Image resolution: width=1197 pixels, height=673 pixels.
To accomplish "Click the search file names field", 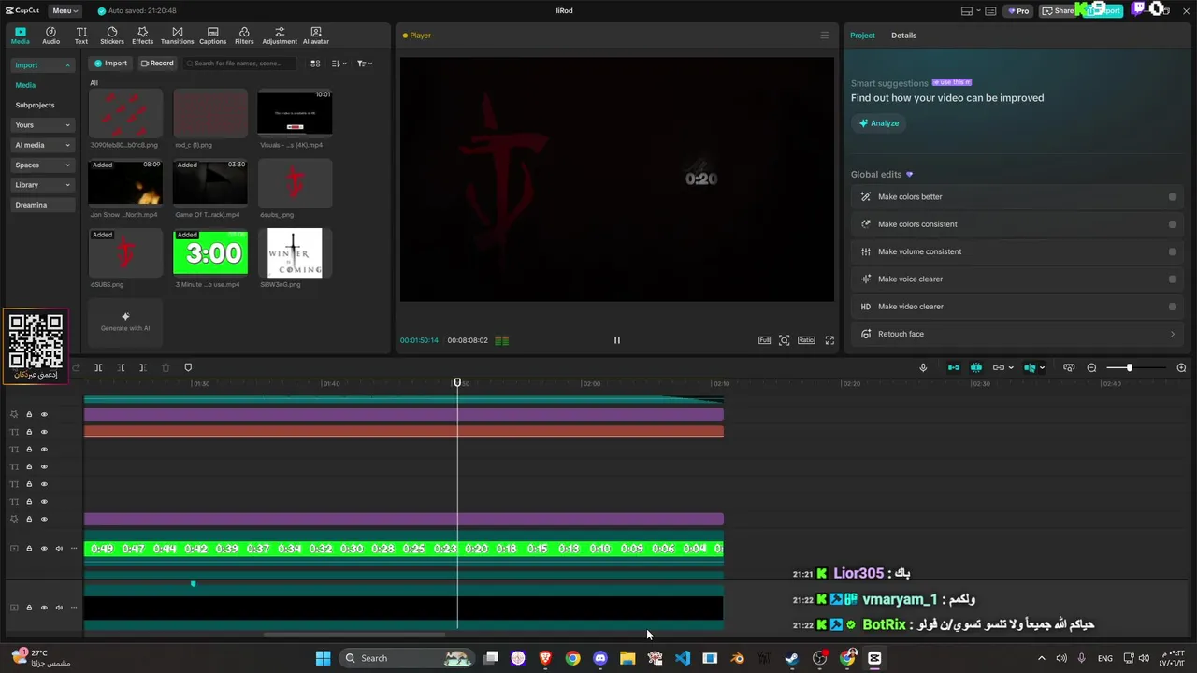I will click(x=239, y=64).
